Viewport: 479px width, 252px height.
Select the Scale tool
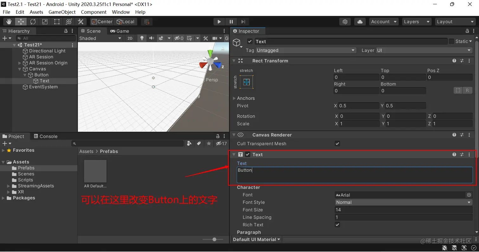[45, 22]
